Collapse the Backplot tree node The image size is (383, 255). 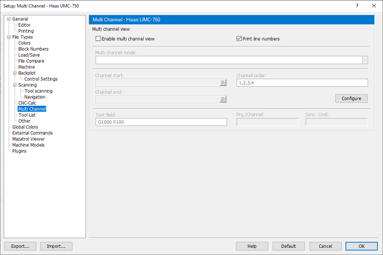point(15,73)
